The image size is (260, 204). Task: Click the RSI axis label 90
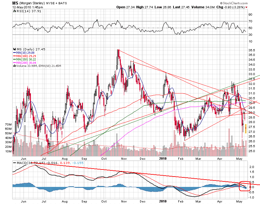[x=250, y=15]
